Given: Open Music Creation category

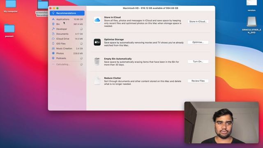Looking at the screenshot, I should coord(67,49).
